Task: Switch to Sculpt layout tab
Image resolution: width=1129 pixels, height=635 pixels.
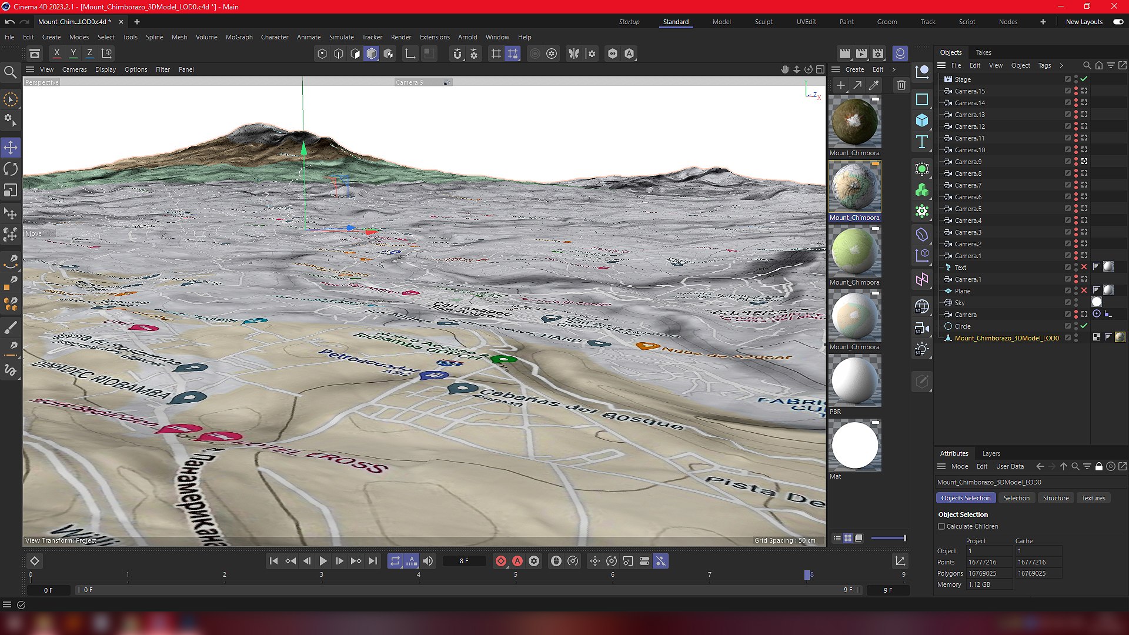Action: [x=764, y=22]
